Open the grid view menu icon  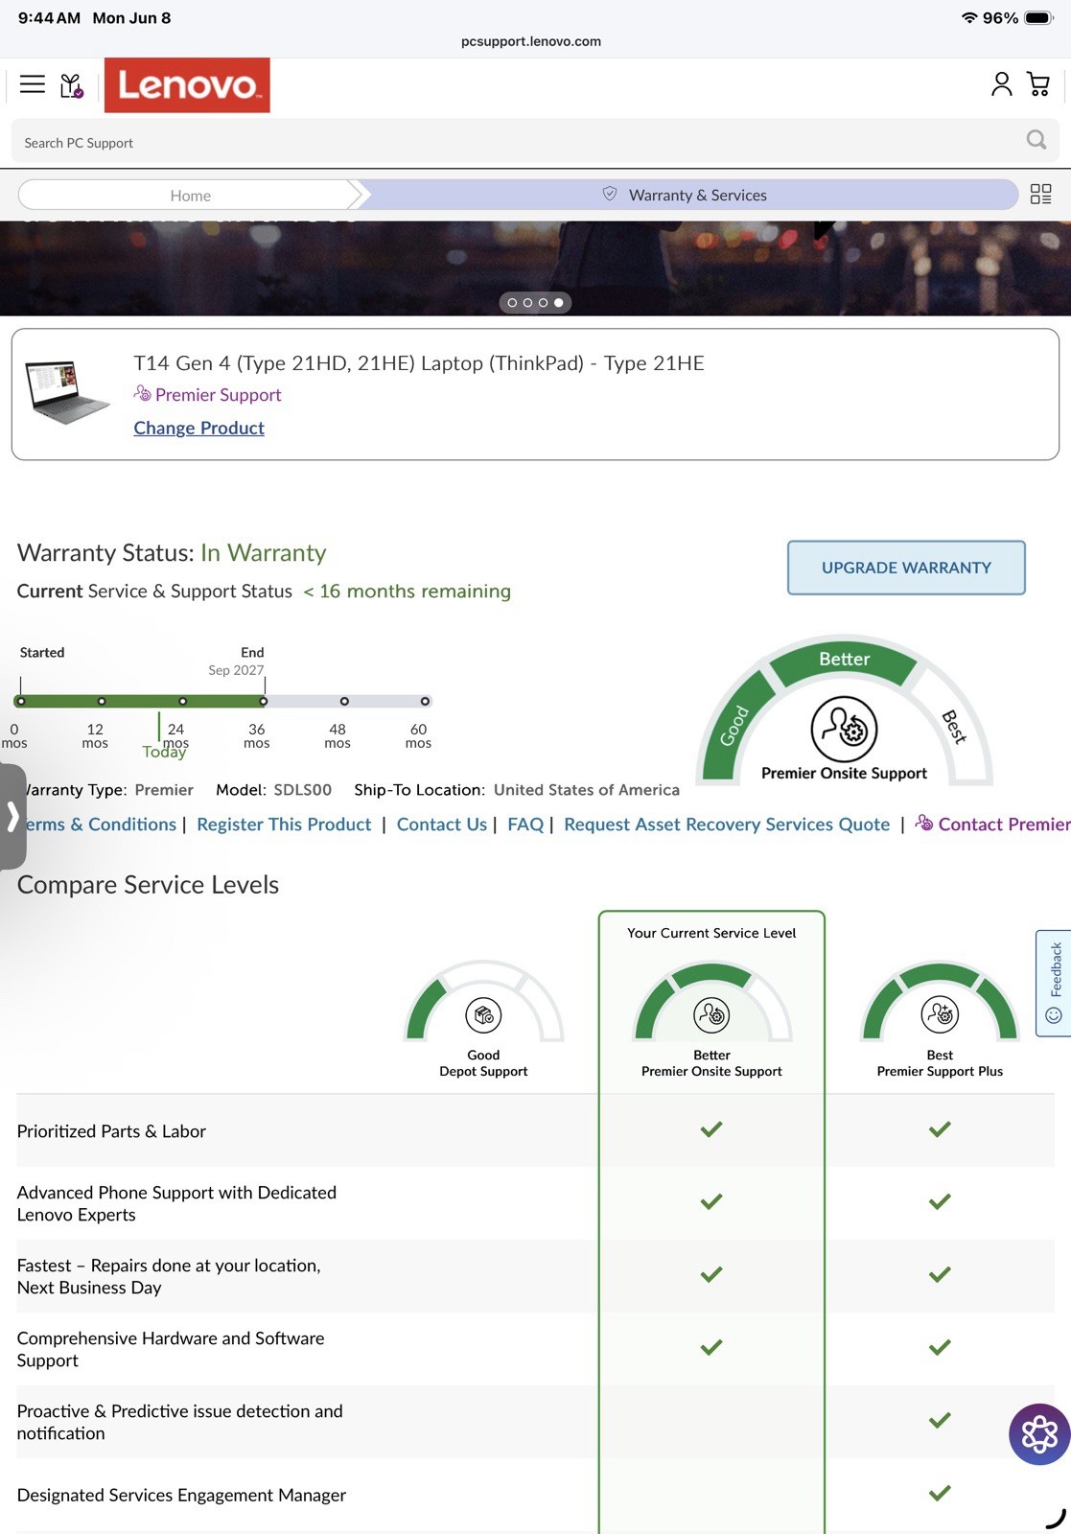pos(1041,195)
